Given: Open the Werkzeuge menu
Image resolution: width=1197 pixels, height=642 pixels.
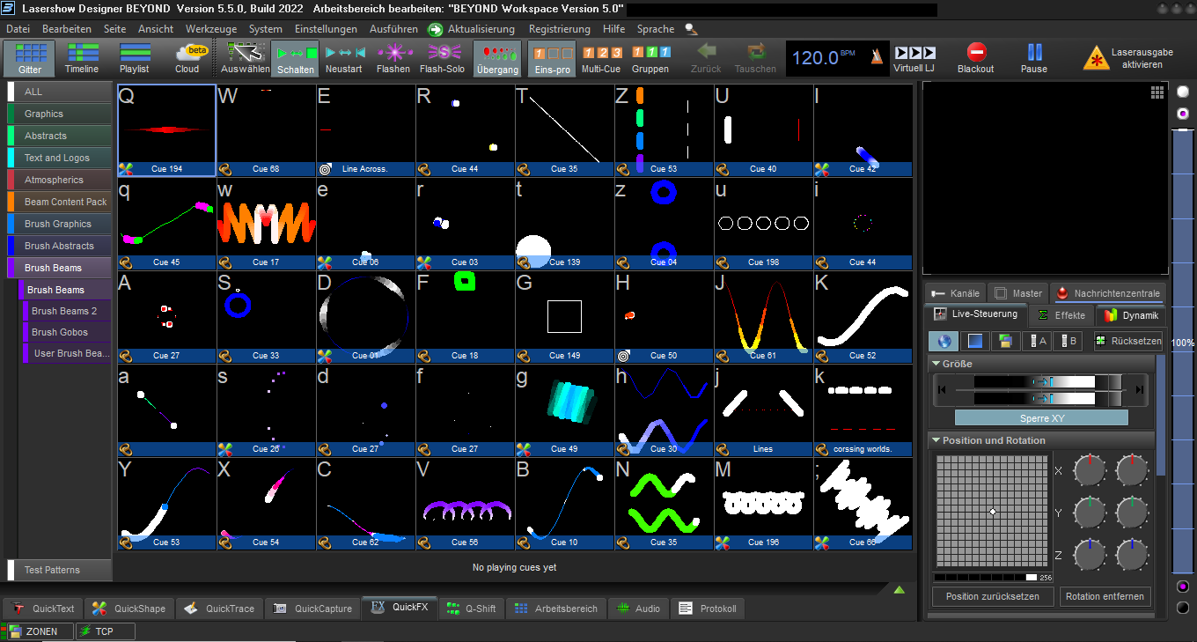Looking at the screenshot, I should (210, 29).
